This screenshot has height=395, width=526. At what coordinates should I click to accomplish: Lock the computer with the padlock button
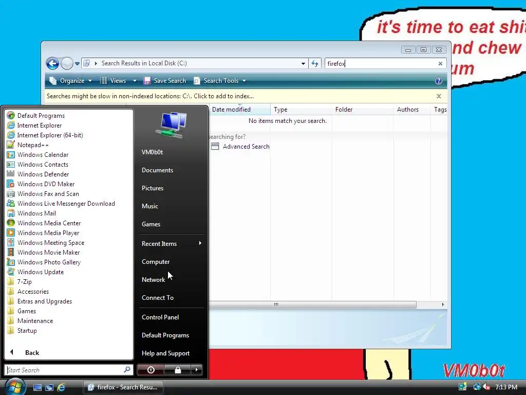pyautogui.click(x=177, y=370)
